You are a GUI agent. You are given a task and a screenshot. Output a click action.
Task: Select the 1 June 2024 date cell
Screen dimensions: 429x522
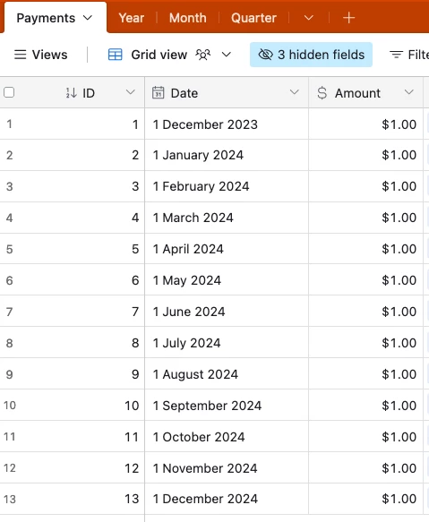(227, 312)
